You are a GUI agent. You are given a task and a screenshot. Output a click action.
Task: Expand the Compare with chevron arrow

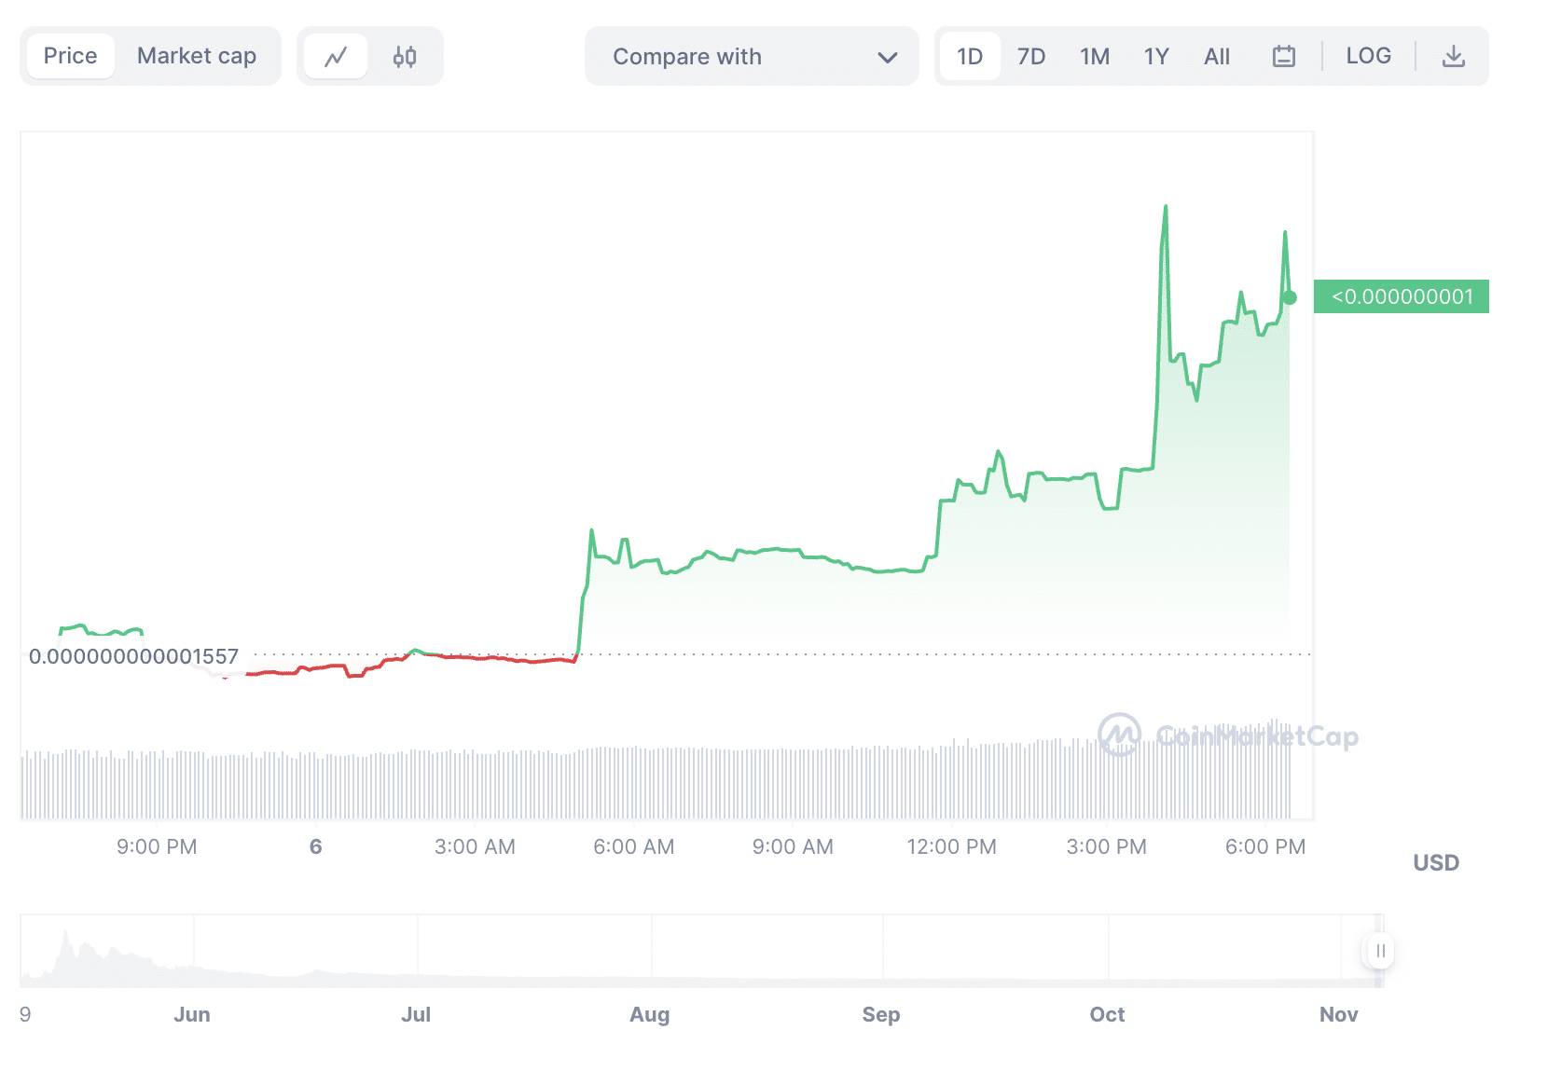click(x=887, y=58)
